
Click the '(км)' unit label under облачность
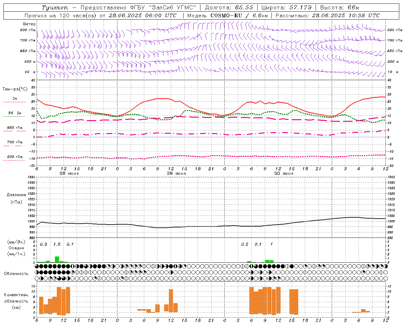[x=16, y=307]
